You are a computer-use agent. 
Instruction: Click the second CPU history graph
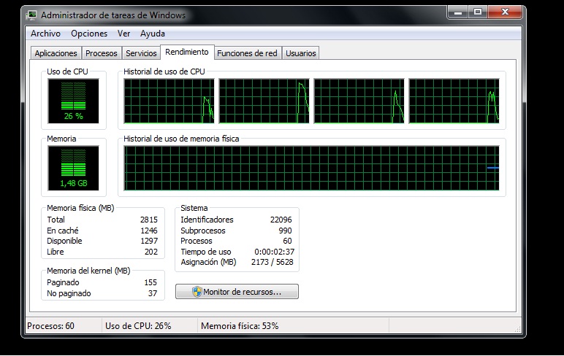coord(264,101)
